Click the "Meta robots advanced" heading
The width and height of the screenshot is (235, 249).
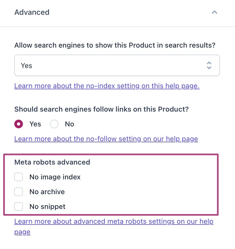[x=52, y=162]
